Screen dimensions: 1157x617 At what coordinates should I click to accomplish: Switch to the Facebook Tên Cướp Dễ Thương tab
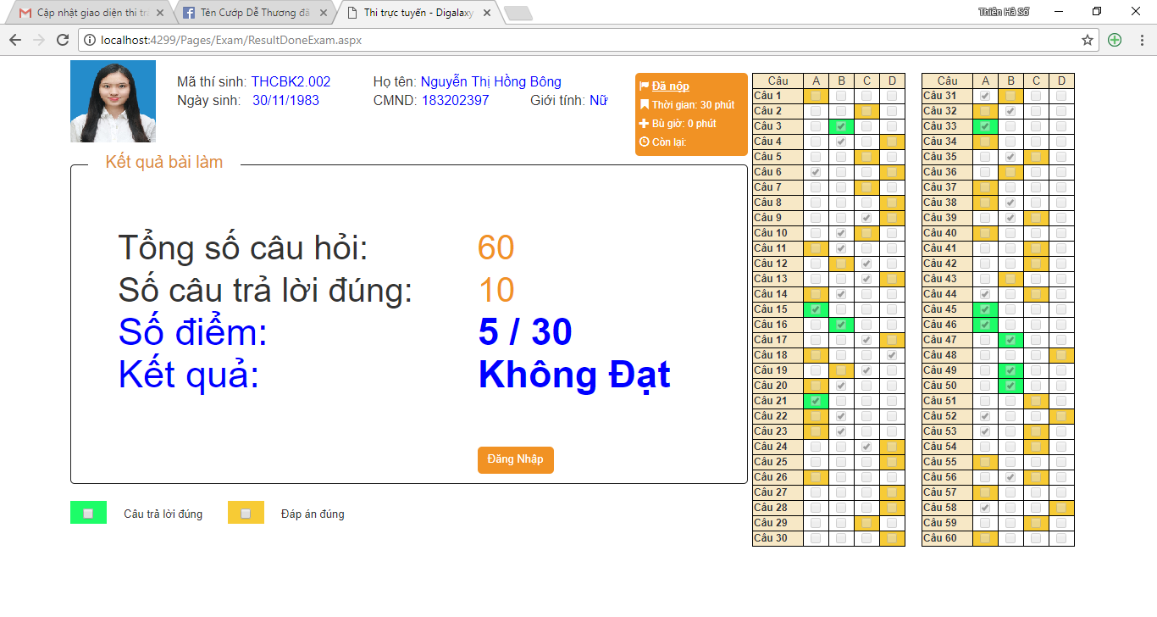(x=254, y=13)
